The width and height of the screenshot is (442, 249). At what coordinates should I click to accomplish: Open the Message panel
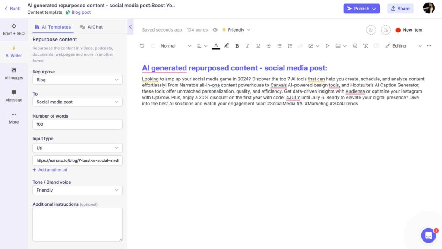click(x=13, y=96)
